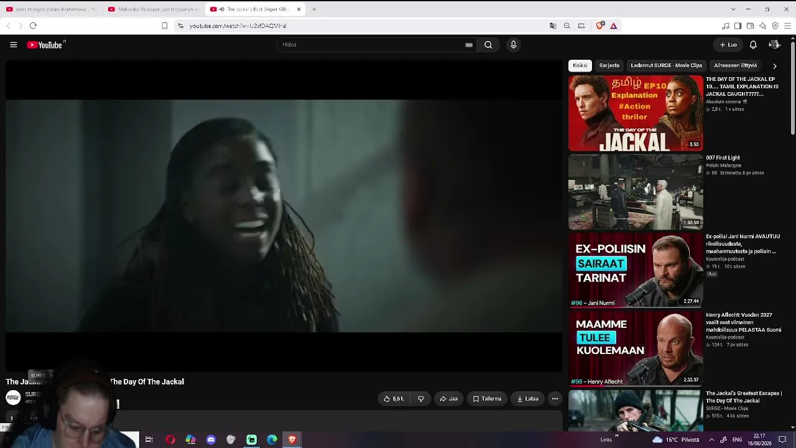Open the 007 First Light video thumbnail
This screenshot has height=448, width=796.
[636, 192]
